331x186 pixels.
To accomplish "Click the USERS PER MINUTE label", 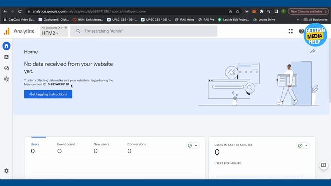I will coord(228,163).
